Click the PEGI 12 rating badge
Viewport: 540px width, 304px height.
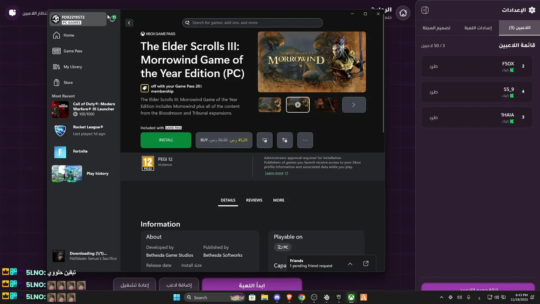(148, 163)
